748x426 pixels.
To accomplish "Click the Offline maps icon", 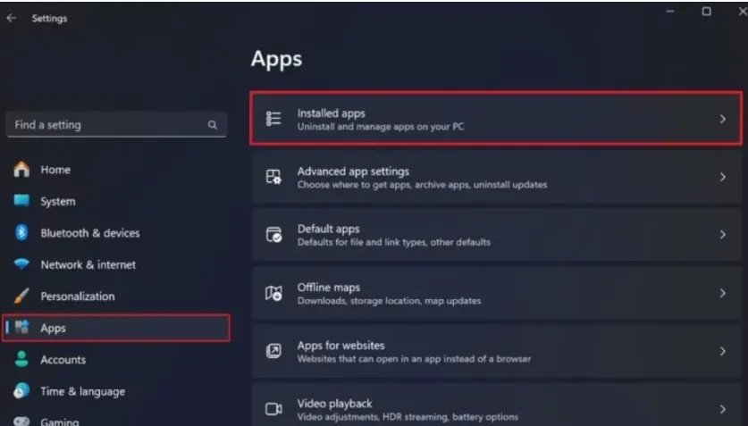I will [273, 293].
